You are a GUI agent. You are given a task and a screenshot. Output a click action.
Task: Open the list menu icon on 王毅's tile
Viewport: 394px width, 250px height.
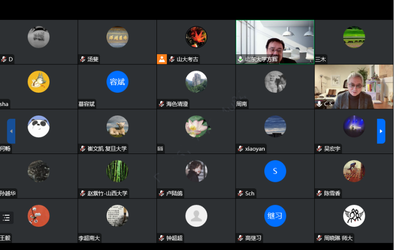coord(6,218)
